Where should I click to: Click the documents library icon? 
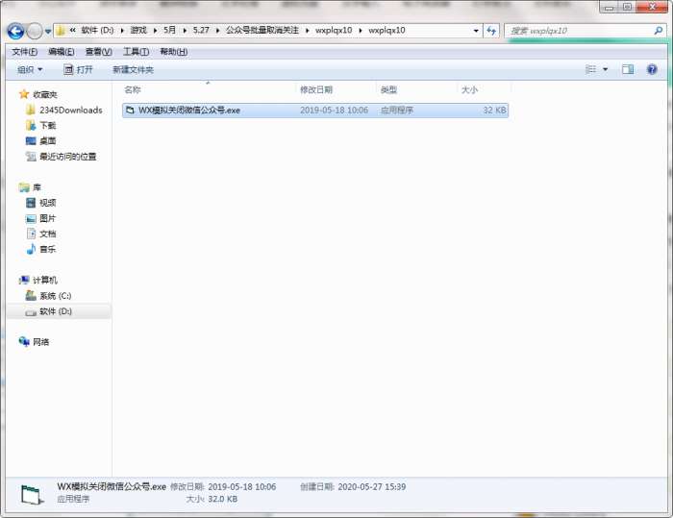click(31, 234)
